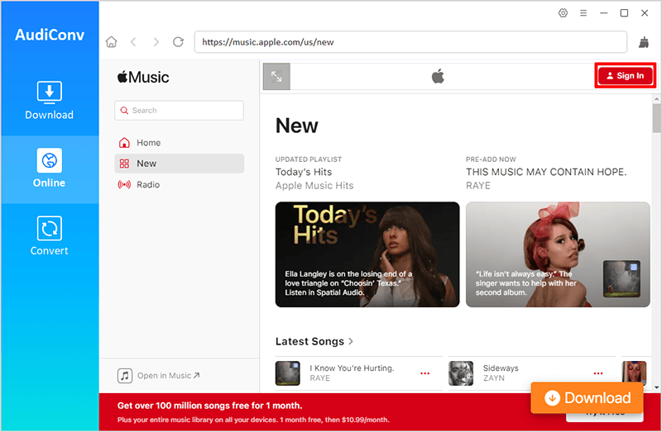Click the Apple logo in the header
This screenshot has height=432, width=662.
438,76
